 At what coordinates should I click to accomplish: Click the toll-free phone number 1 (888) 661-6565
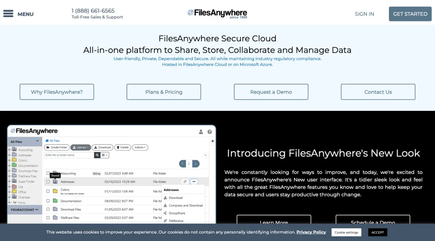[93, 11]
